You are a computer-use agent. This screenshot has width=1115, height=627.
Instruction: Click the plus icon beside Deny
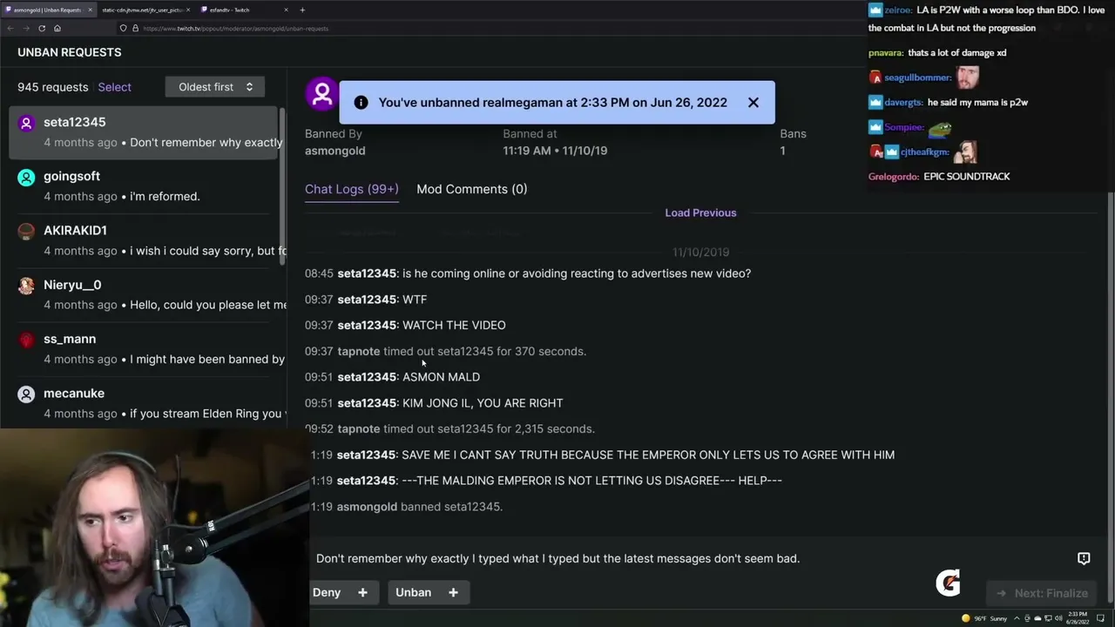[362, 592]
